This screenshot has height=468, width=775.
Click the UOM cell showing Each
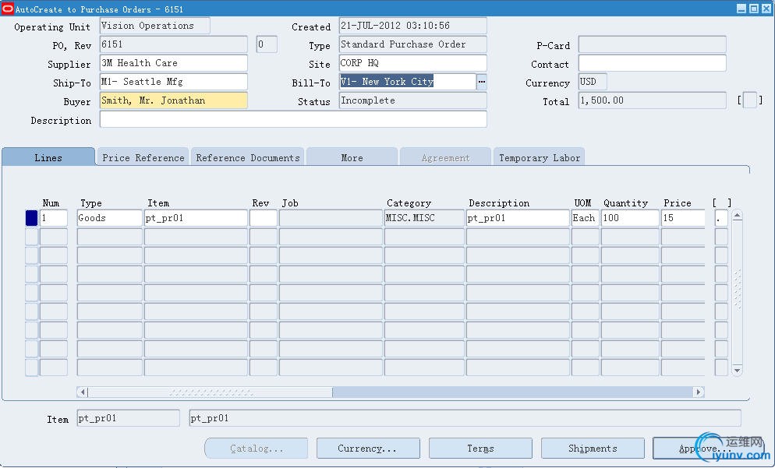(586, 218)
